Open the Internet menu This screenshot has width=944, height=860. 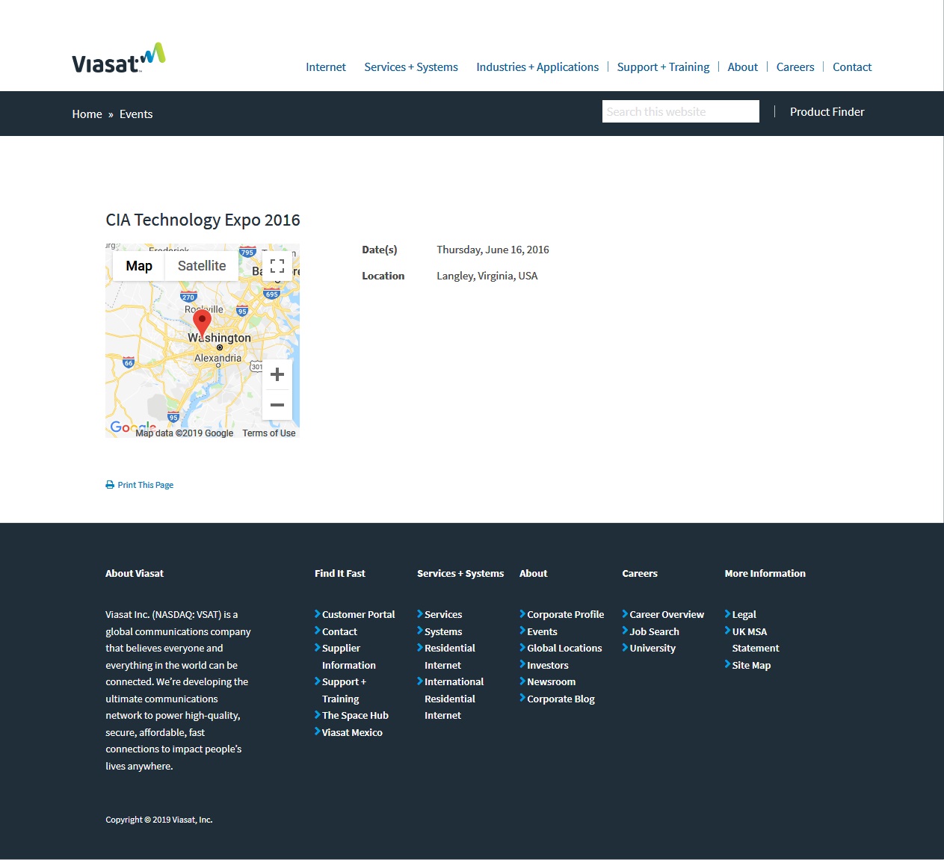tap(326, 67)
